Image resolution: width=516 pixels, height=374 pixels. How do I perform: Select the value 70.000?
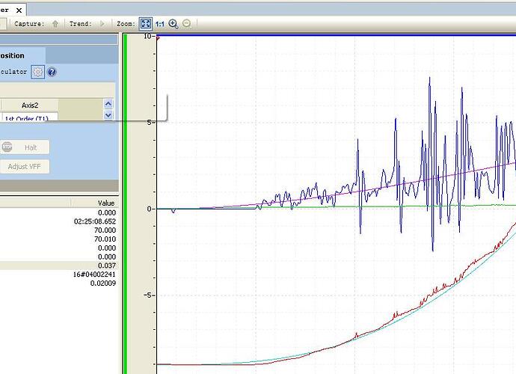(105, 230)
